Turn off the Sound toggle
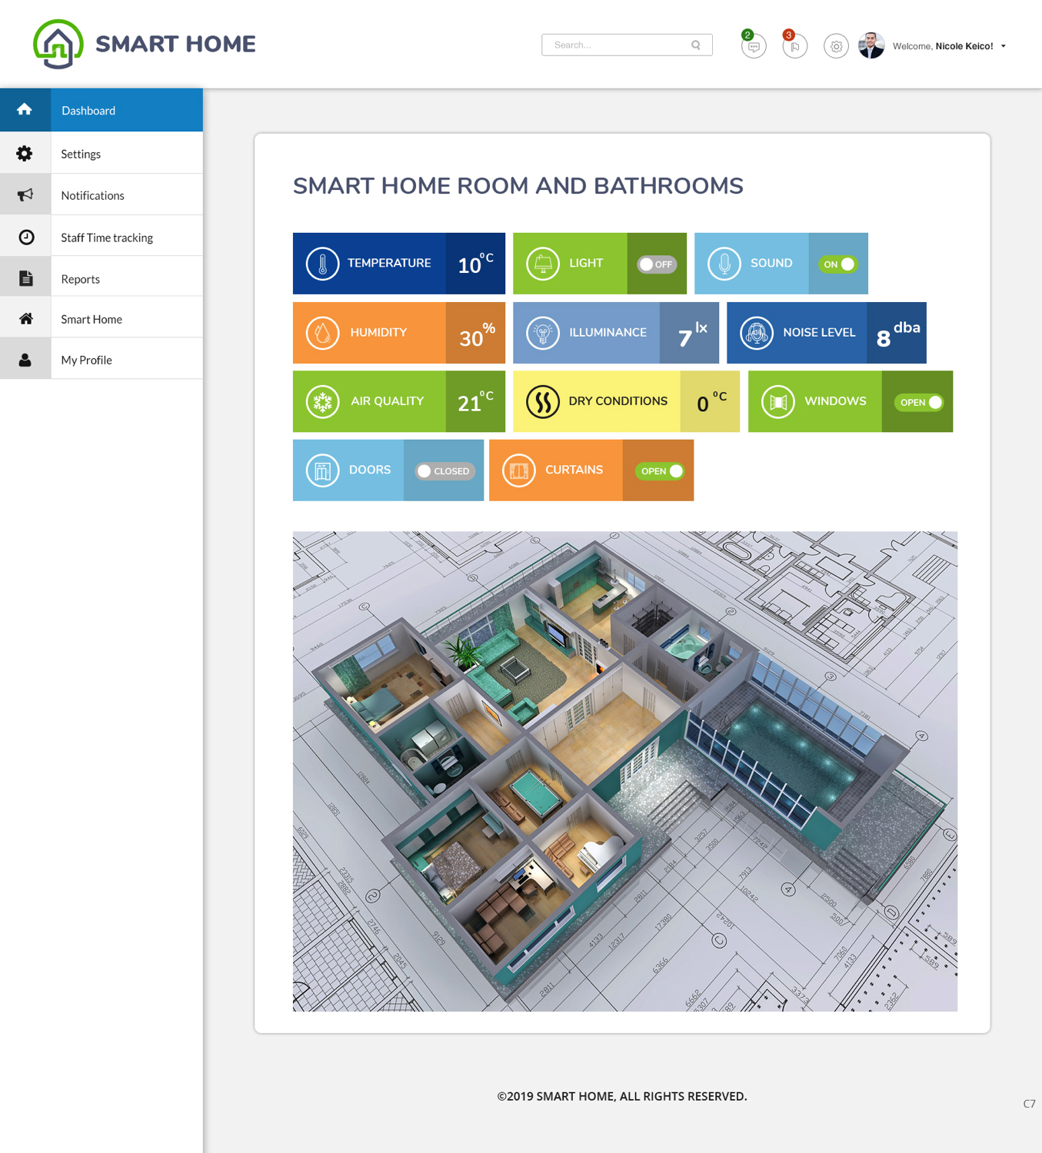The height and width of the screenshot is (1153, 1042). point(838,264)
